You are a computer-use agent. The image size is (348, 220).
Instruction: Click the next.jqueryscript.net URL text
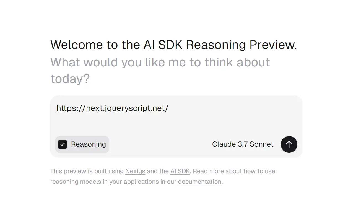click(112, 108)
